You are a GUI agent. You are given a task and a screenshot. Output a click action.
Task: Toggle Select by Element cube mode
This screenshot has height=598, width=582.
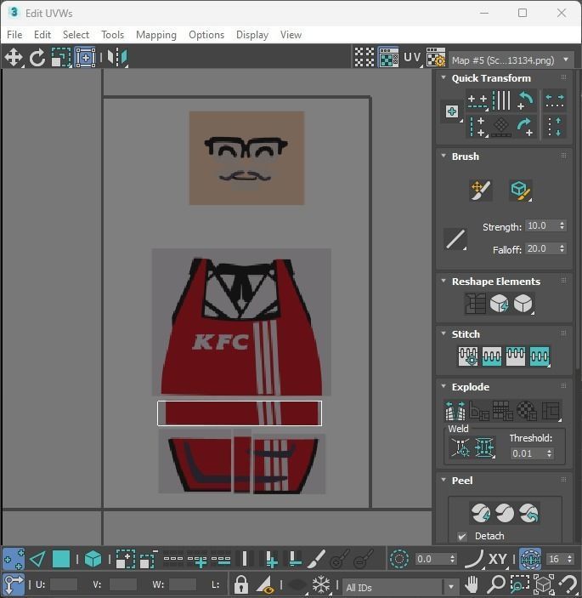(93, 560)
